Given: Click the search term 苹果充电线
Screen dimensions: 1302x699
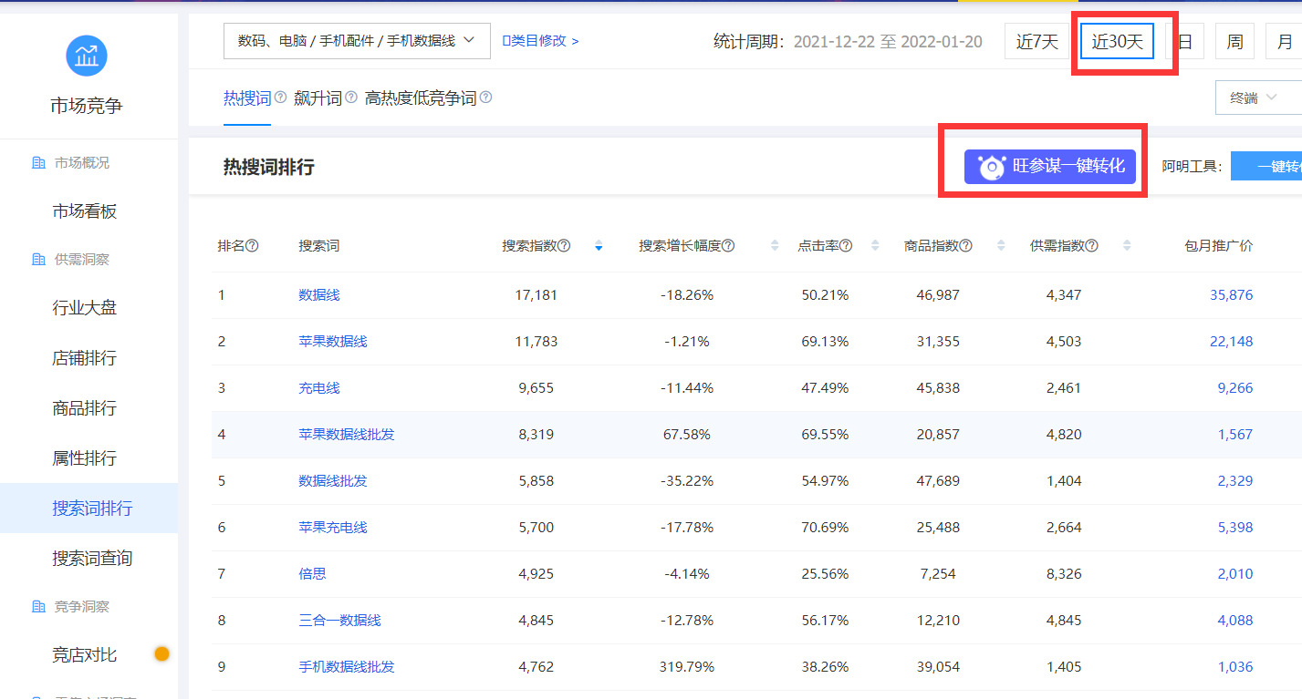Looking at the screenshot, I should (x=333, y=528).
